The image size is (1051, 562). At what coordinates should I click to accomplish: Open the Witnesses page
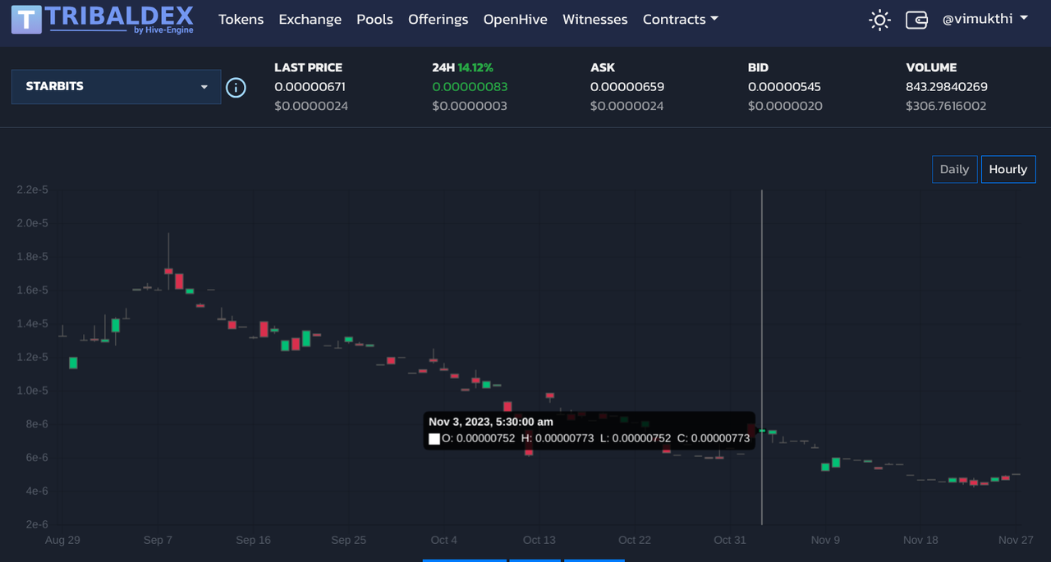[594, 19]
